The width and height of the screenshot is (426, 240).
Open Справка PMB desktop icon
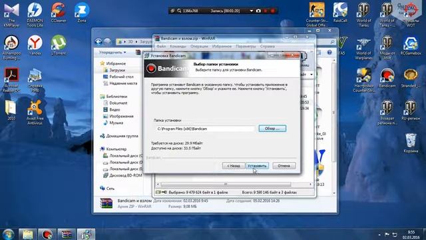(x=35, y=80)
